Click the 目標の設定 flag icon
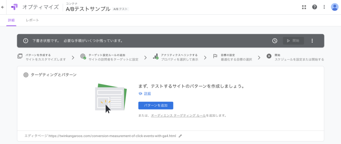The height and width of the screenshot is (144, 341). tap(215, 57)
